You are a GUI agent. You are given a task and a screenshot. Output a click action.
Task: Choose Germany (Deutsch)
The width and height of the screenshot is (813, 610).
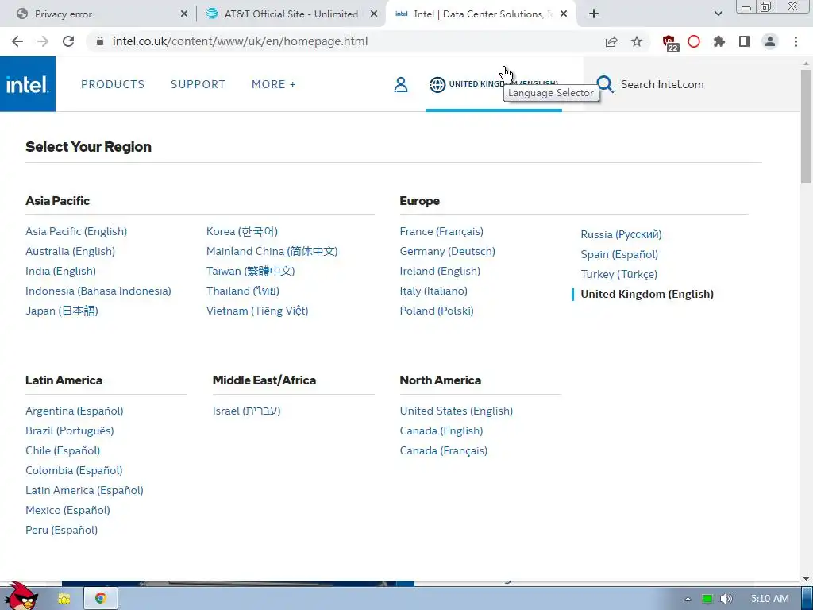[448, 251]
